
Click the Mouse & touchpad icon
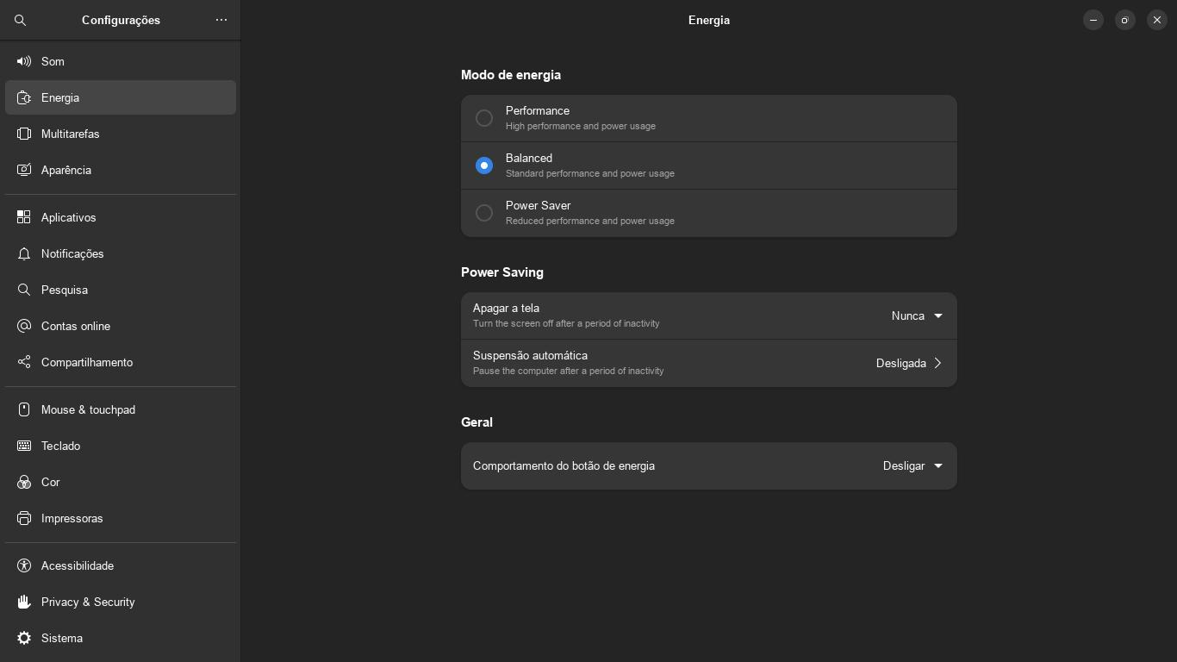(x=24, y=409)
